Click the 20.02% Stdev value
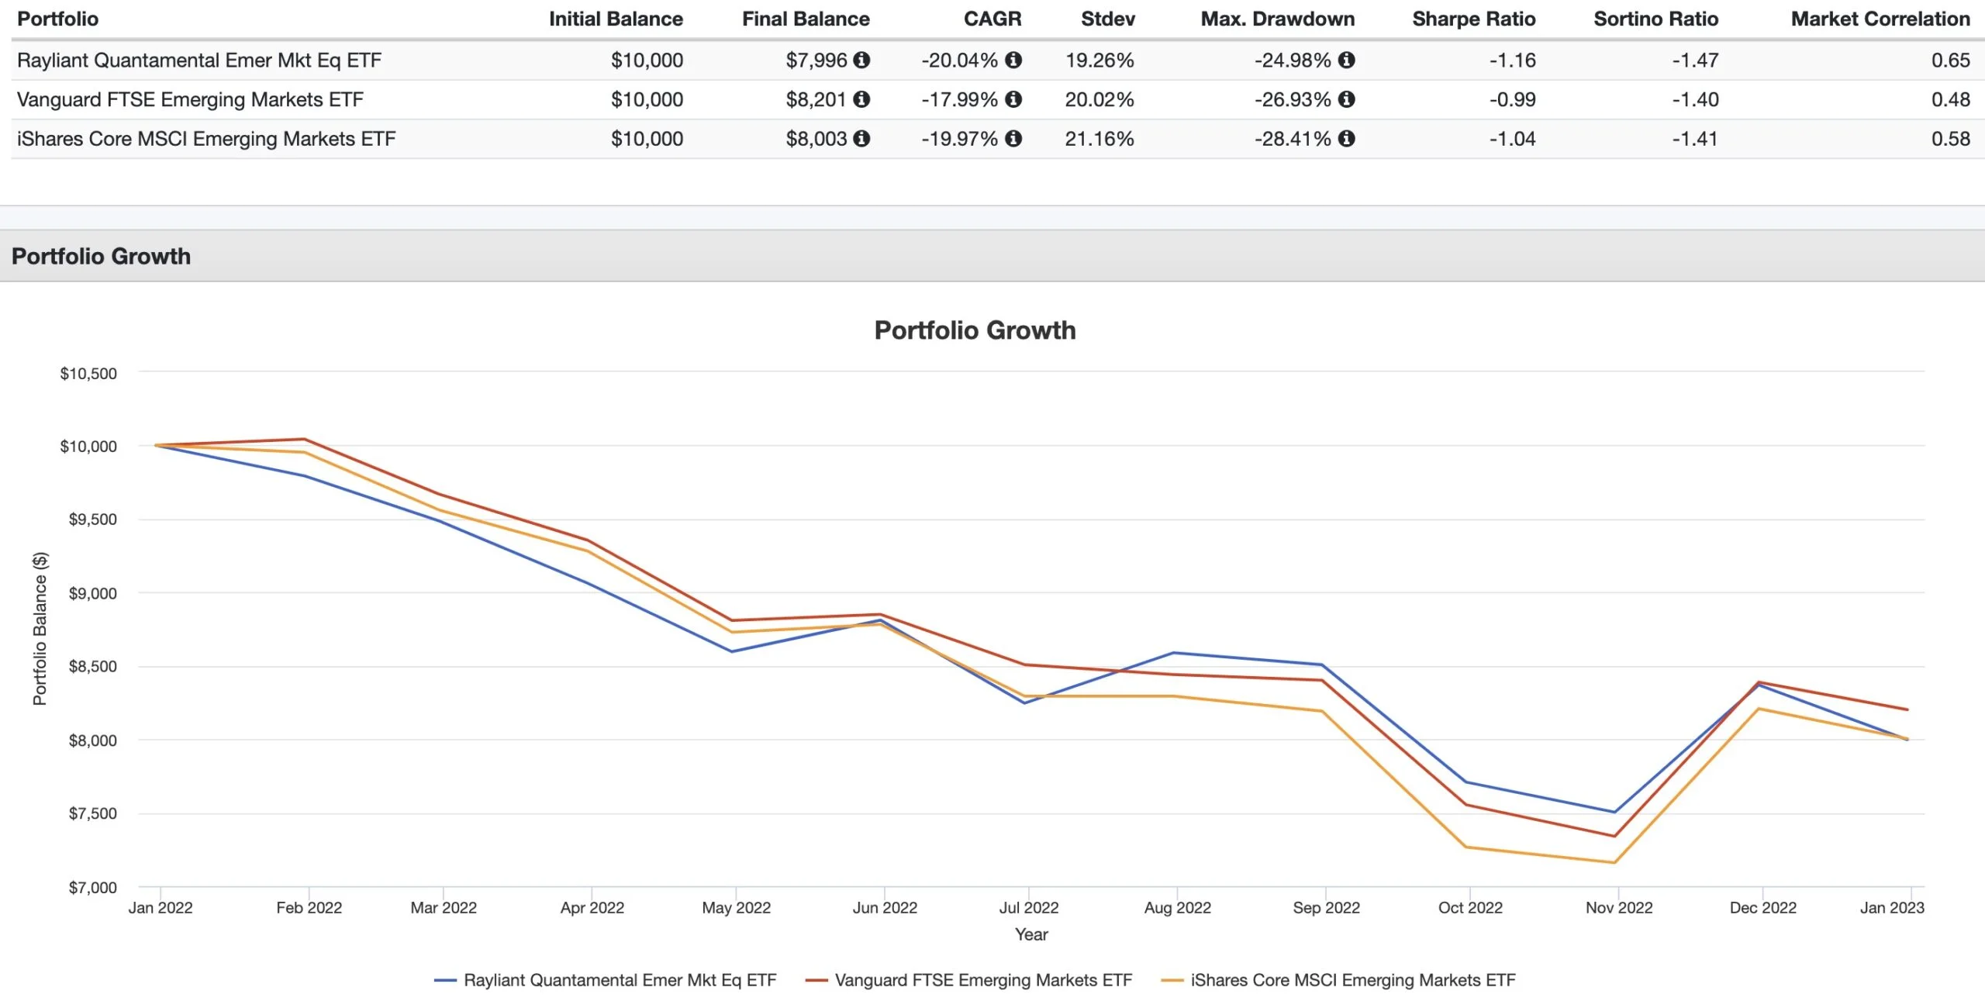 click(1100, 99)
